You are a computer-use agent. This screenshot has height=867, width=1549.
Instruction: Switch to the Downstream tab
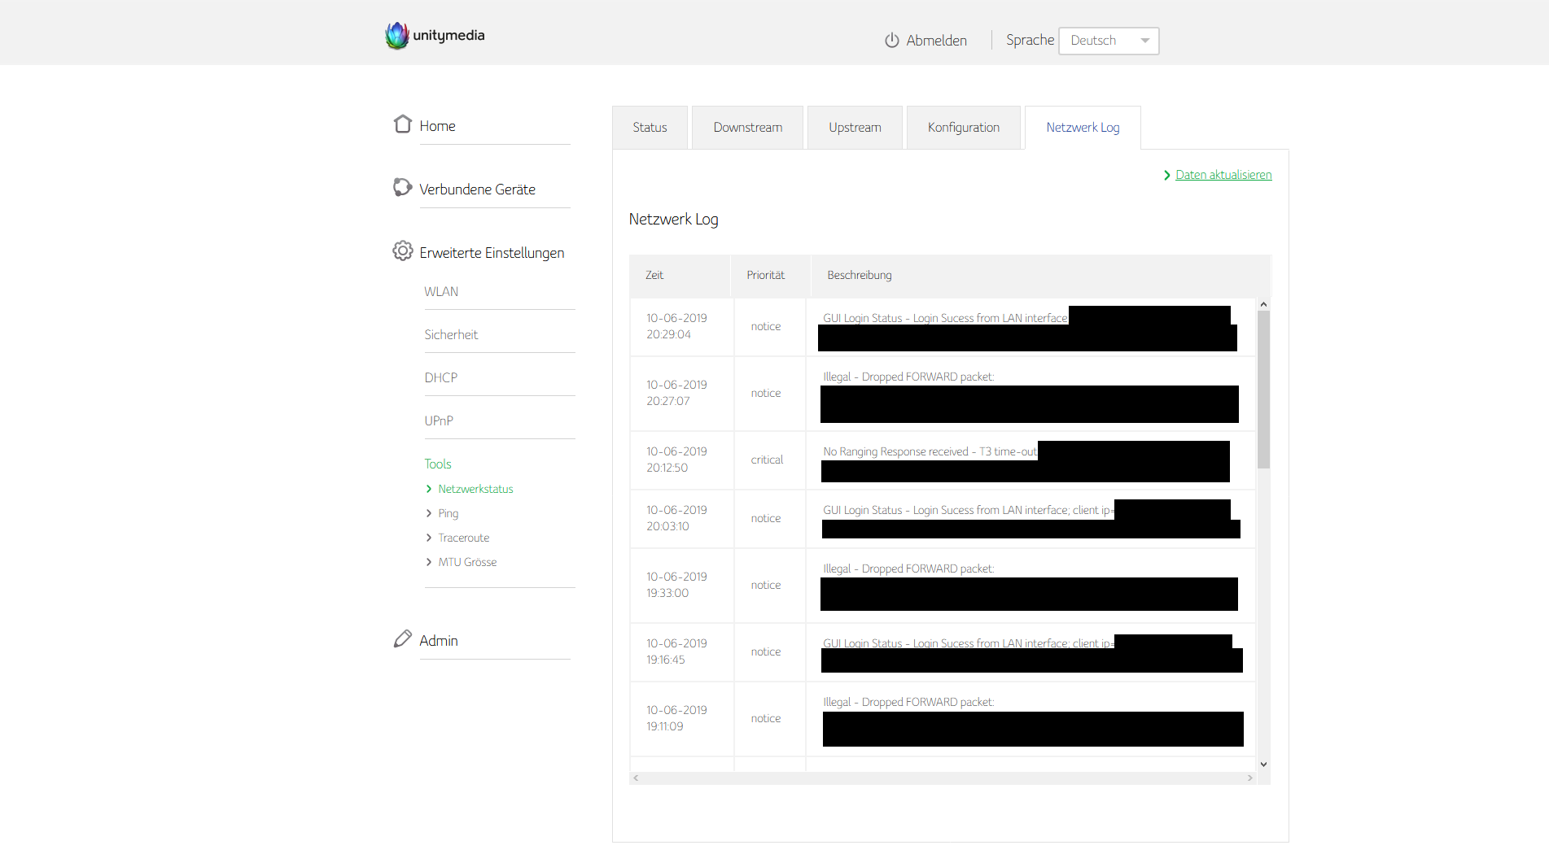[747, 128]
